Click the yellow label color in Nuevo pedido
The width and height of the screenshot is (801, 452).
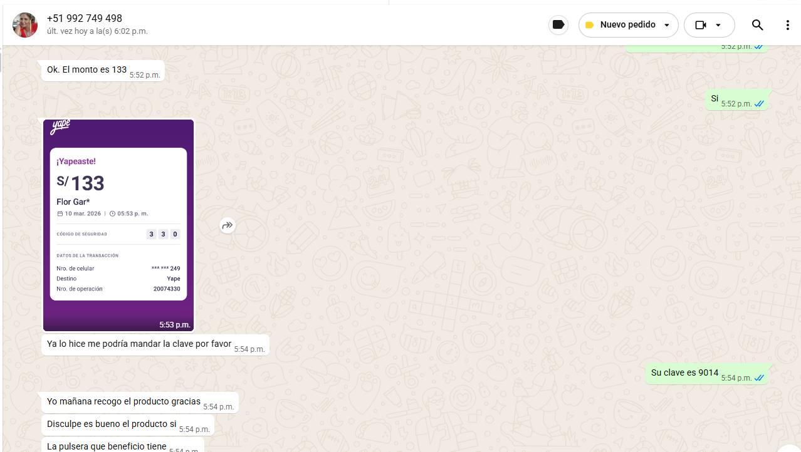pos(589,25)
